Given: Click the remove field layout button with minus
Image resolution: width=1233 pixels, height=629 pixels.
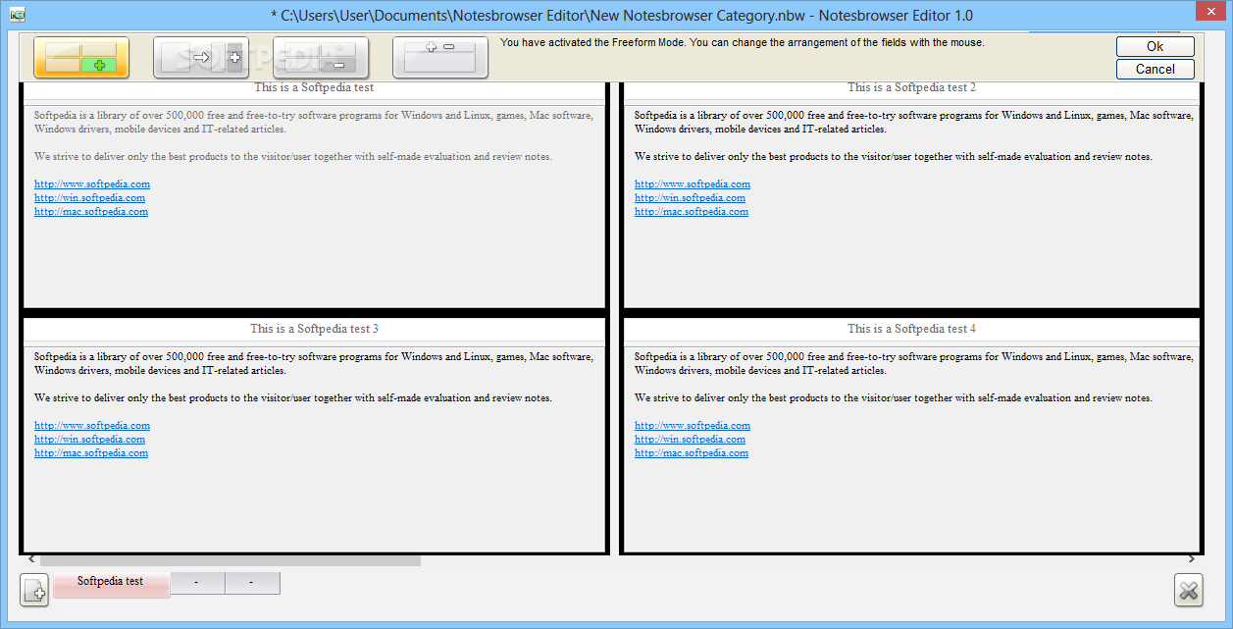Looking at the screenshot, I should [321, 58].
